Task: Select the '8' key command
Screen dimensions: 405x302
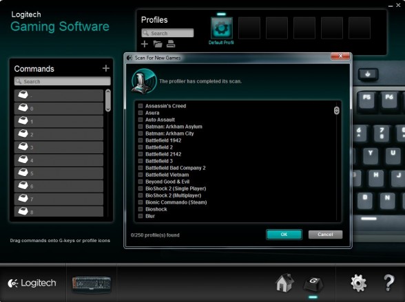Action: 59,211
